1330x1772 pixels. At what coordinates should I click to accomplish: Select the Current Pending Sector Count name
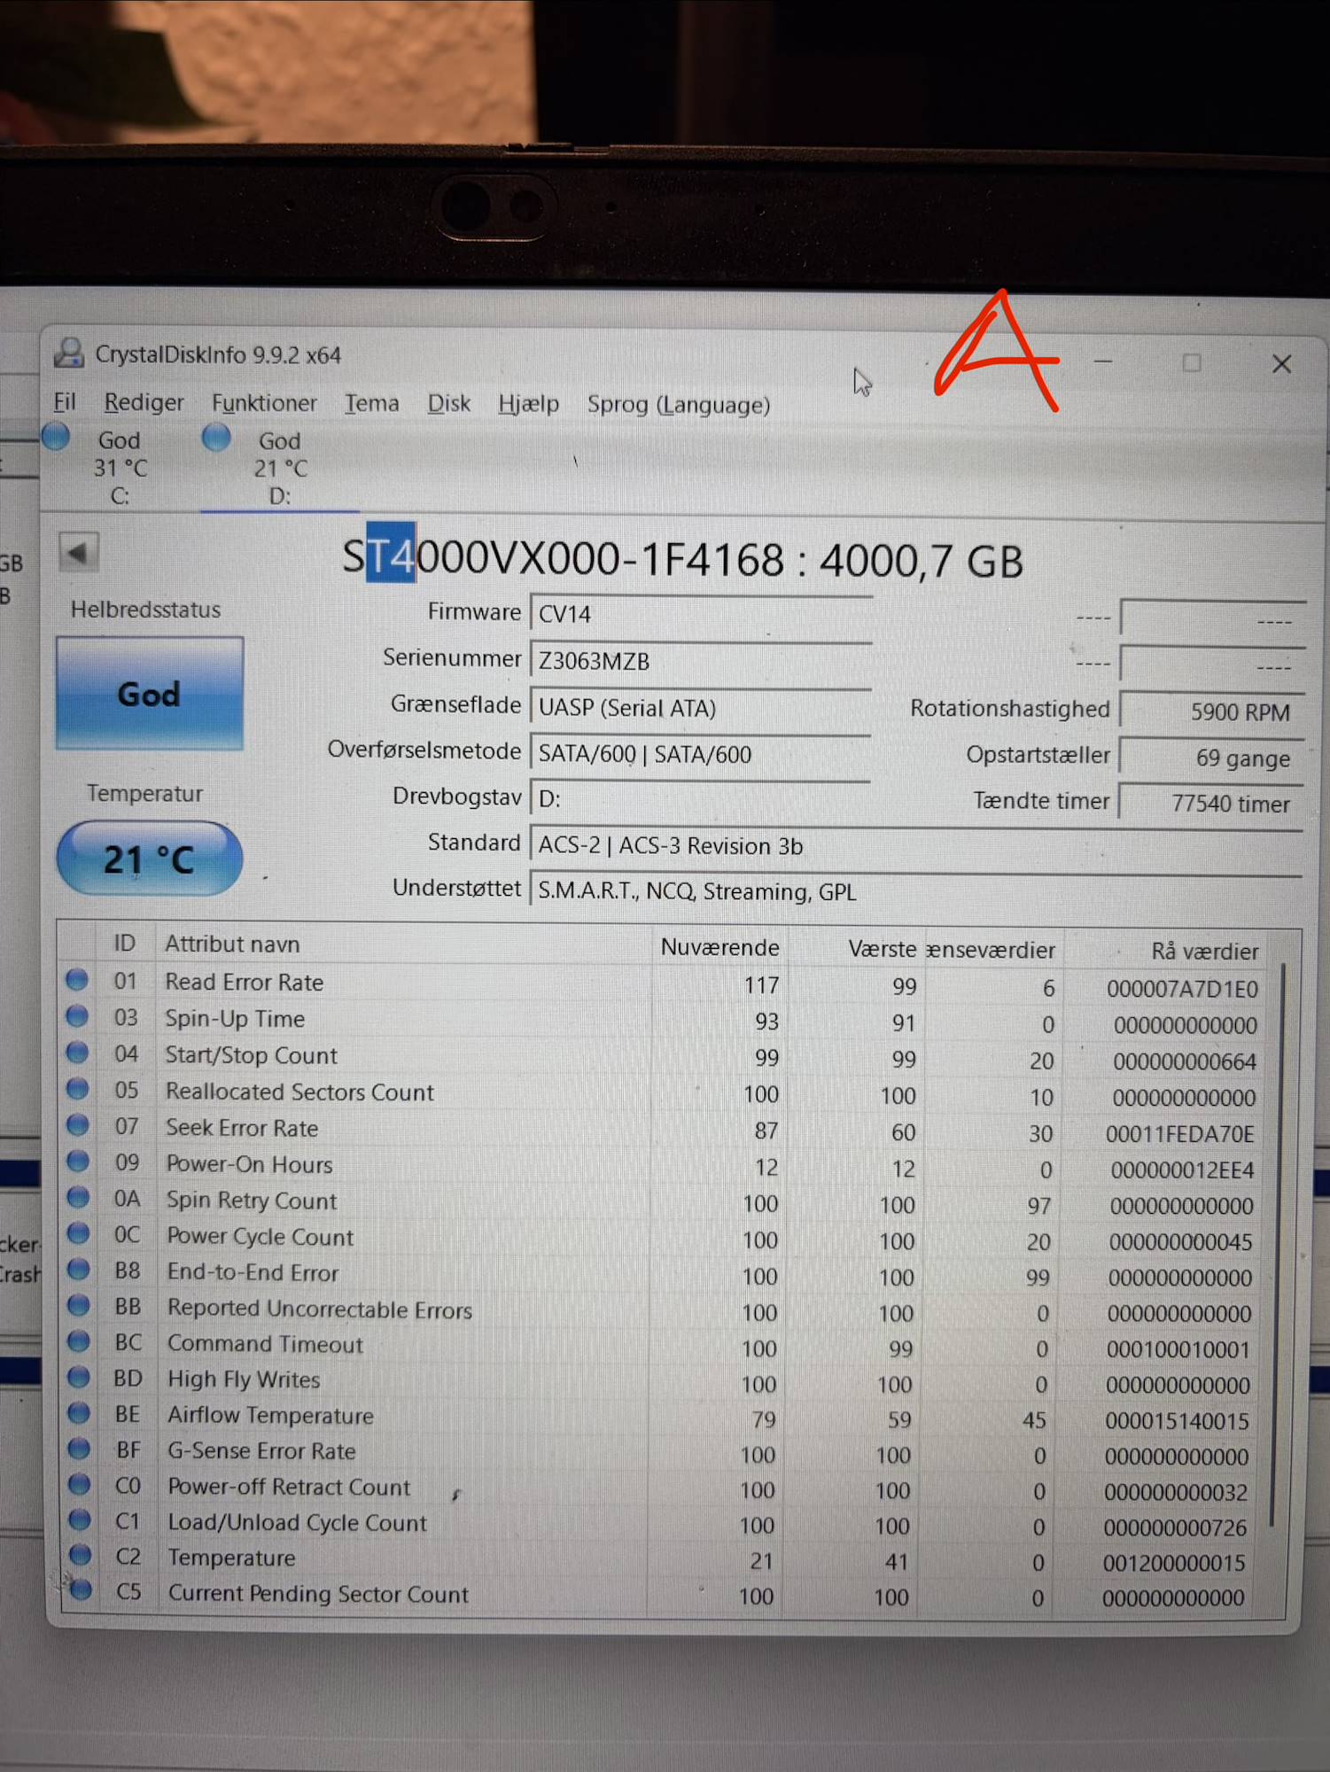point(318,1593)
